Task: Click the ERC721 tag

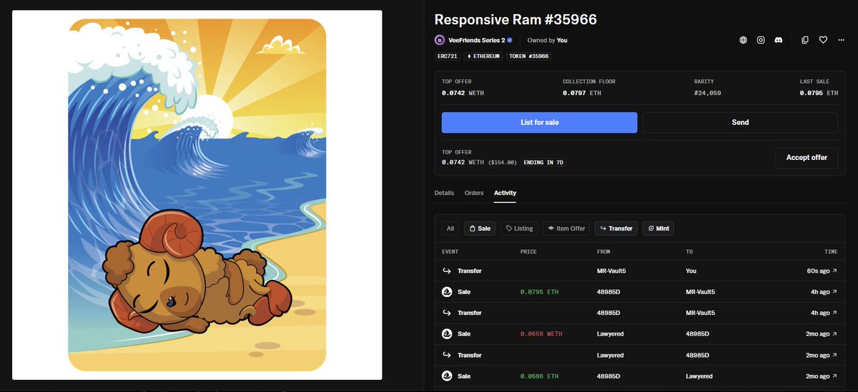Action: (x=448, y=56)
